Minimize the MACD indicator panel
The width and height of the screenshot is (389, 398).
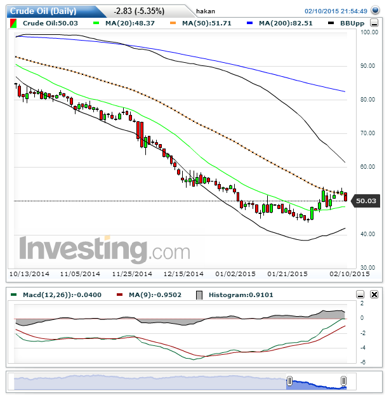pos(360,295)
